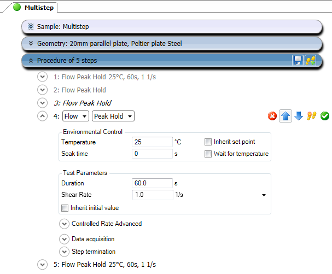Check Wait for temperature option

(208, 154)
